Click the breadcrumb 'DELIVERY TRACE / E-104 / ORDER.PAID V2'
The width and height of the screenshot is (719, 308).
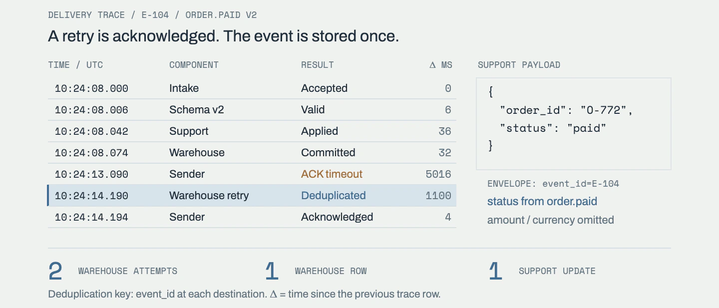pyautogui.click(x=152, y=15)
